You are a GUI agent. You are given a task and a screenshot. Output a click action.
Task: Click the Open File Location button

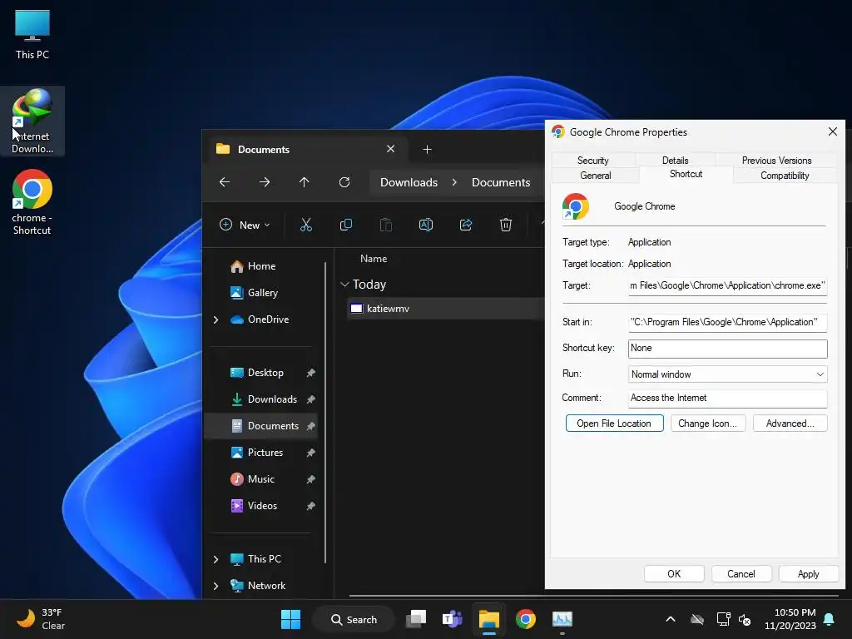point(614,424)
